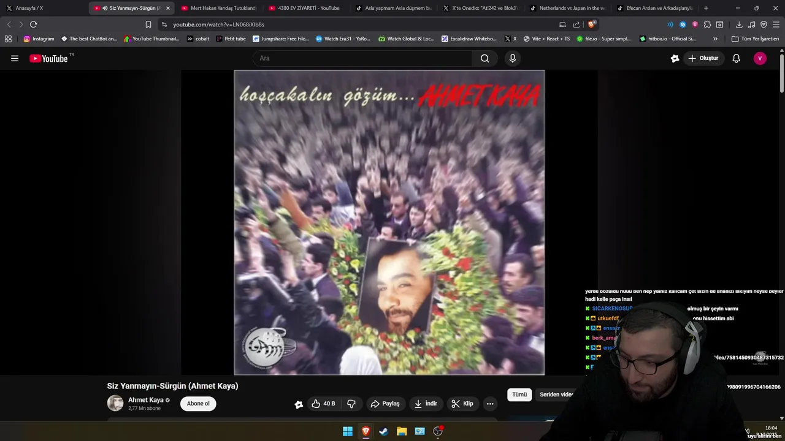Click the page vertical scrollbar
Screen dimensions: 785x441
(782, 75)
